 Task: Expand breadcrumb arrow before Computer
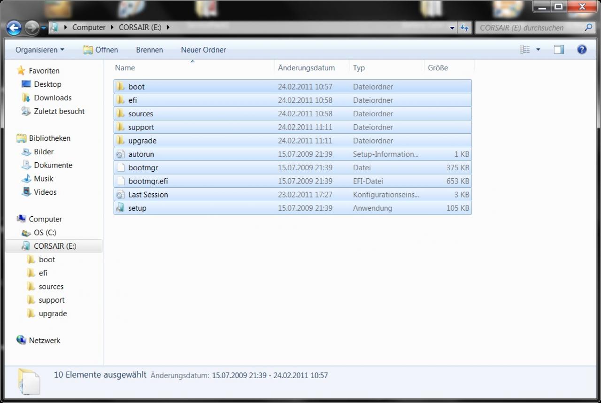click(65, 28)
